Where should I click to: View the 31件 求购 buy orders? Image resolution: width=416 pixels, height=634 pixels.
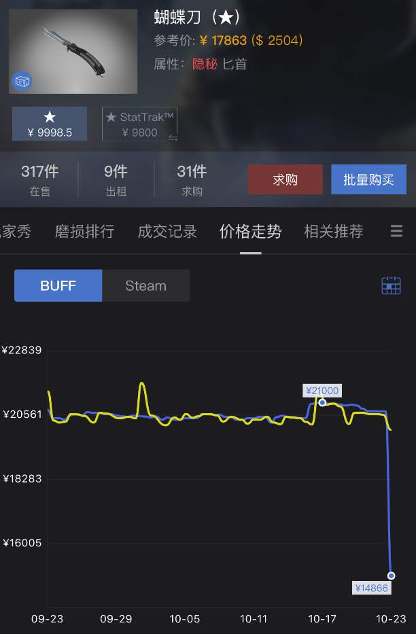click(x=192, y=179)
